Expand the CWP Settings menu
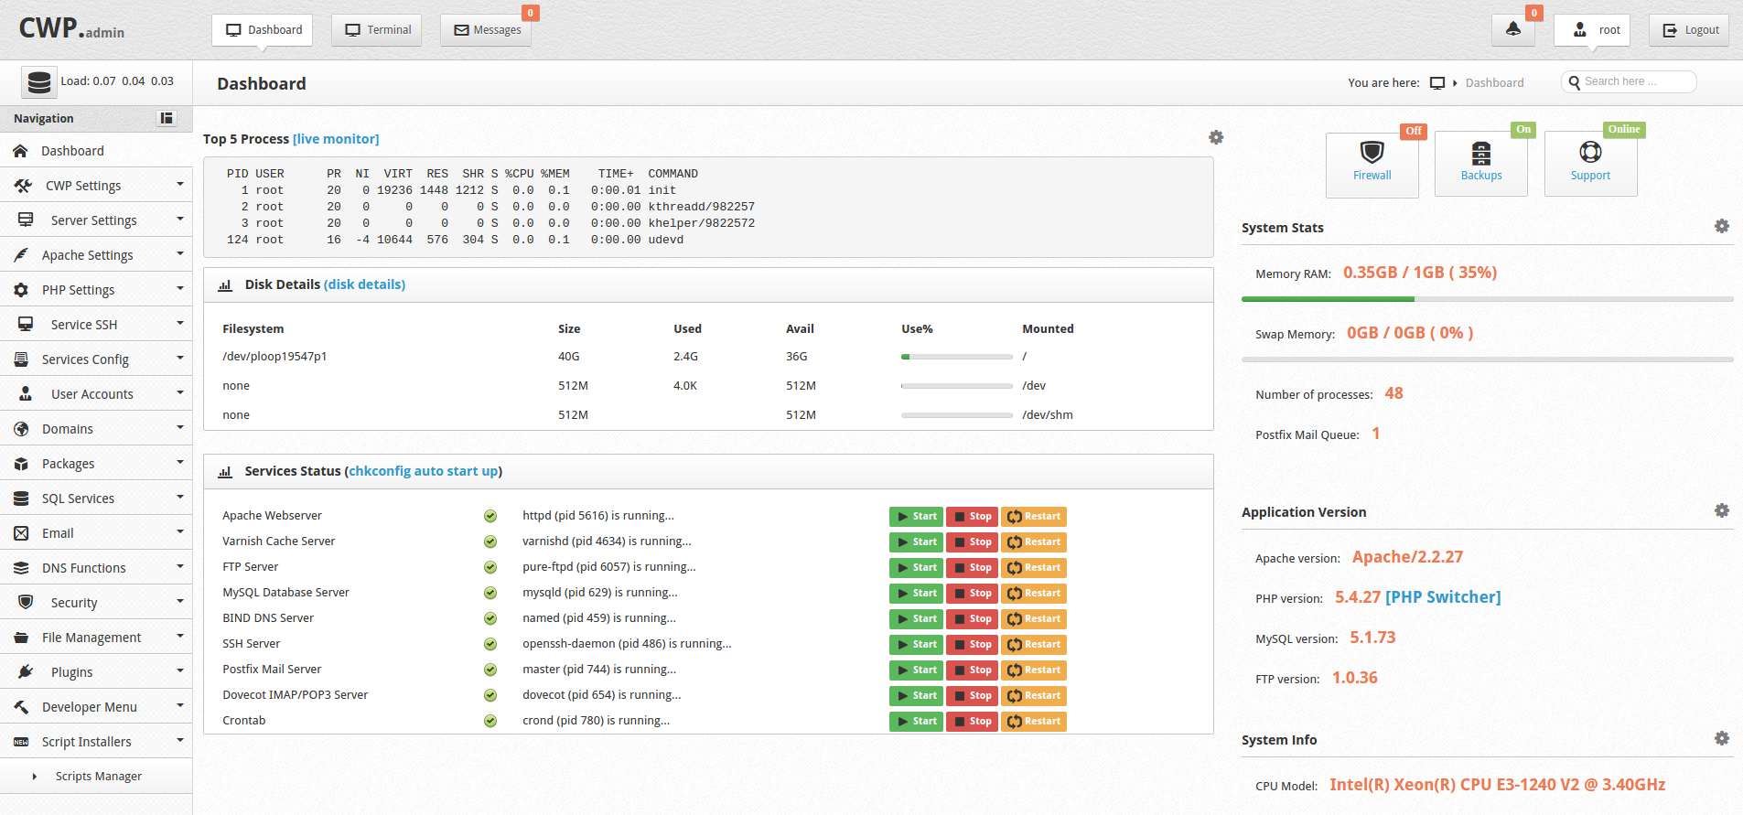This screenshot has width=1743, height=815. pyautogui.click(x=96, y=186)
